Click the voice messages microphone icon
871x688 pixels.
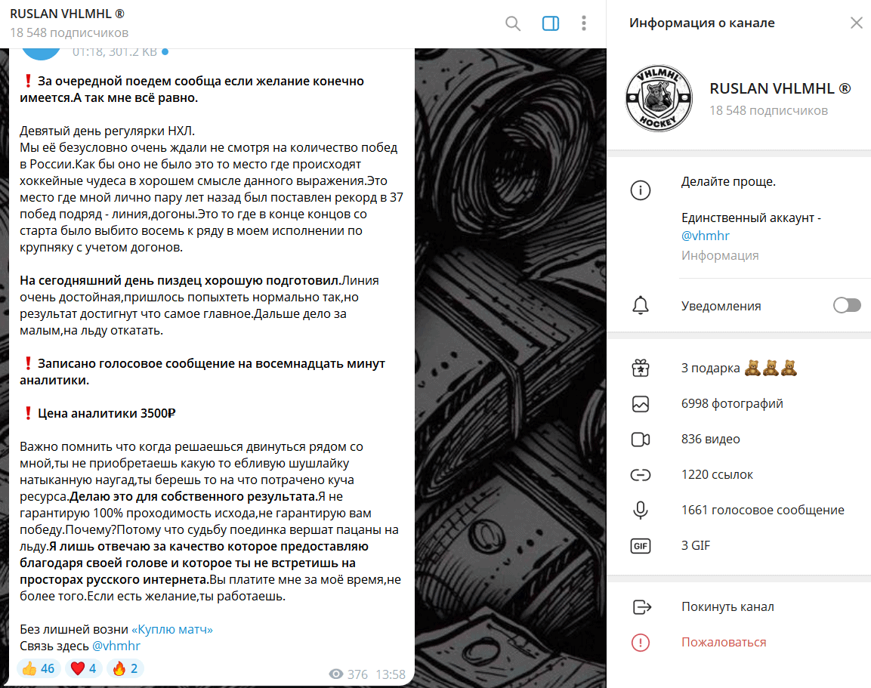(x=641, y=510)
